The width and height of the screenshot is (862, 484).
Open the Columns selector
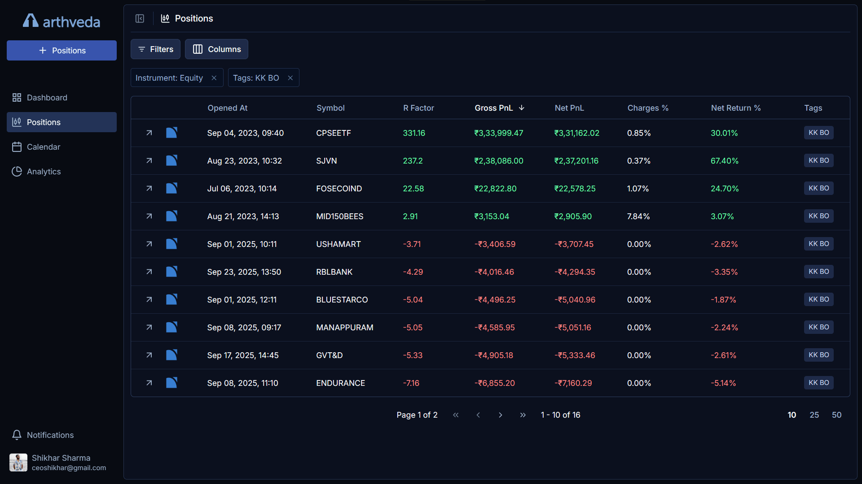pos(216,49)
